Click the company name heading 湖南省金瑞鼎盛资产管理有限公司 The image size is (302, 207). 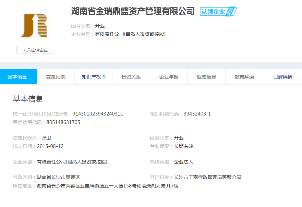point(133,11)
